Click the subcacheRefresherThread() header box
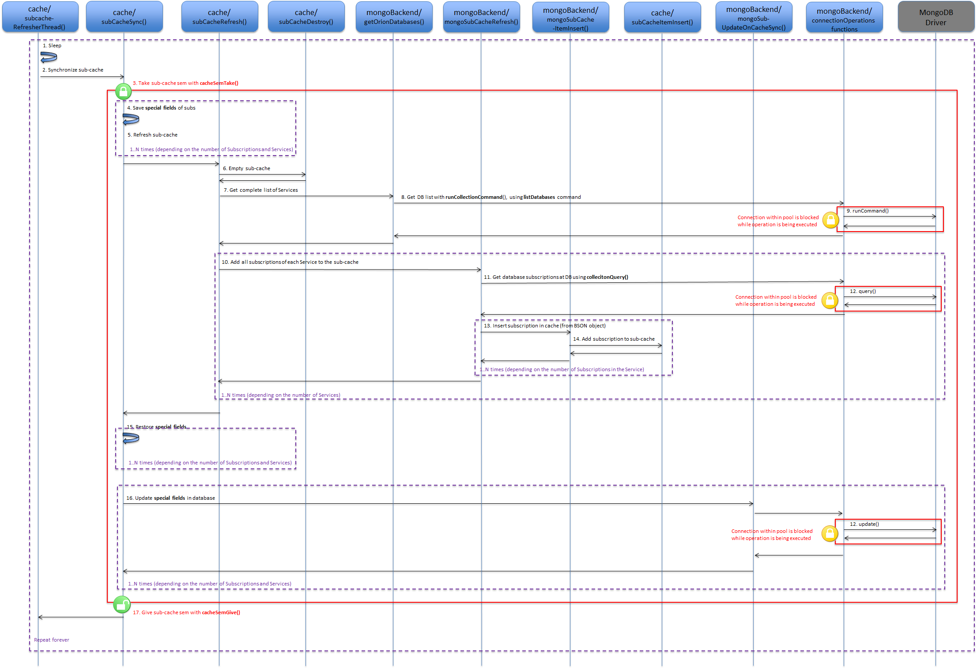The height and width of the screenshot is (669, 977). [40, 17]
